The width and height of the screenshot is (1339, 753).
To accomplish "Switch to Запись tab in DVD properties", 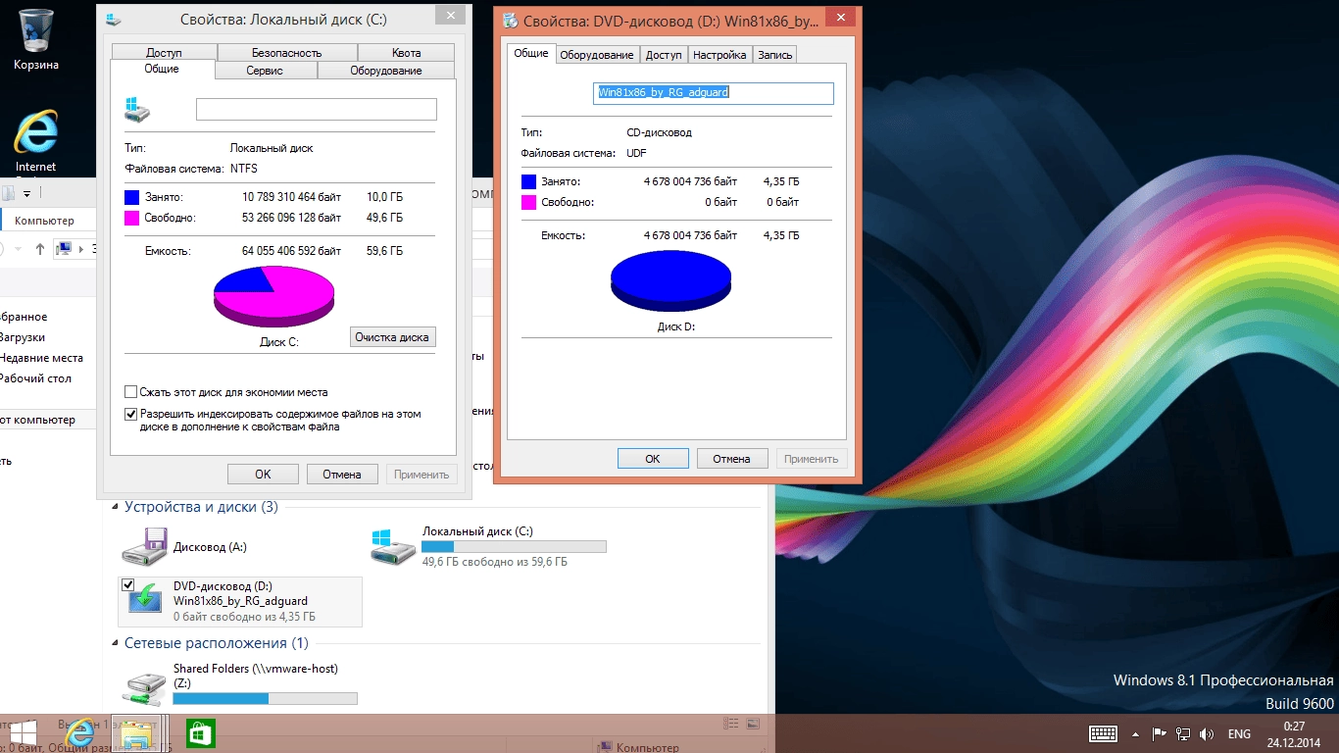I will pyautogui.click(x=774, y=55).
